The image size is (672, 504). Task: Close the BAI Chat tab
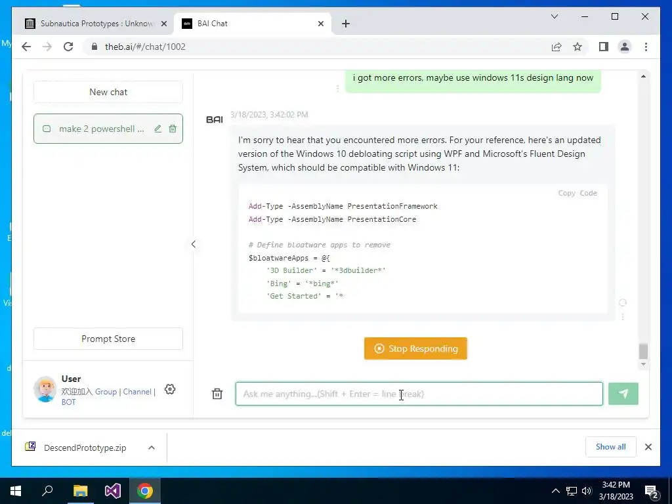pyautogui.click(x=320, y=24)
